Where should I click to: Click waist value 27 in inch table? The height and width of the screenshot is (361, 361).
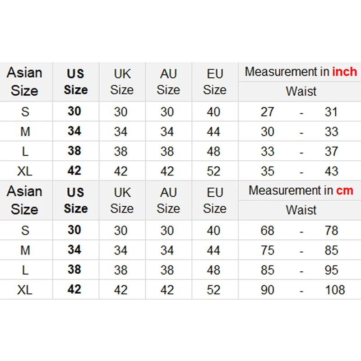click(267, 112)
